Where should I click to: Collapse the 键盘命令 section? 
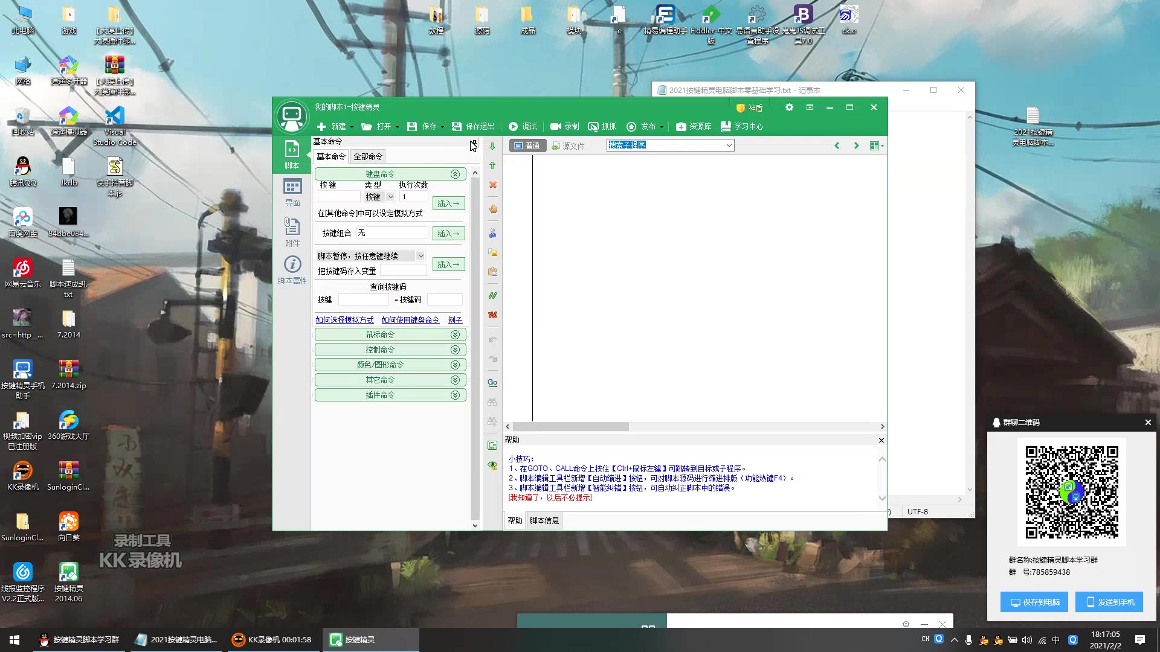point(390,174)
